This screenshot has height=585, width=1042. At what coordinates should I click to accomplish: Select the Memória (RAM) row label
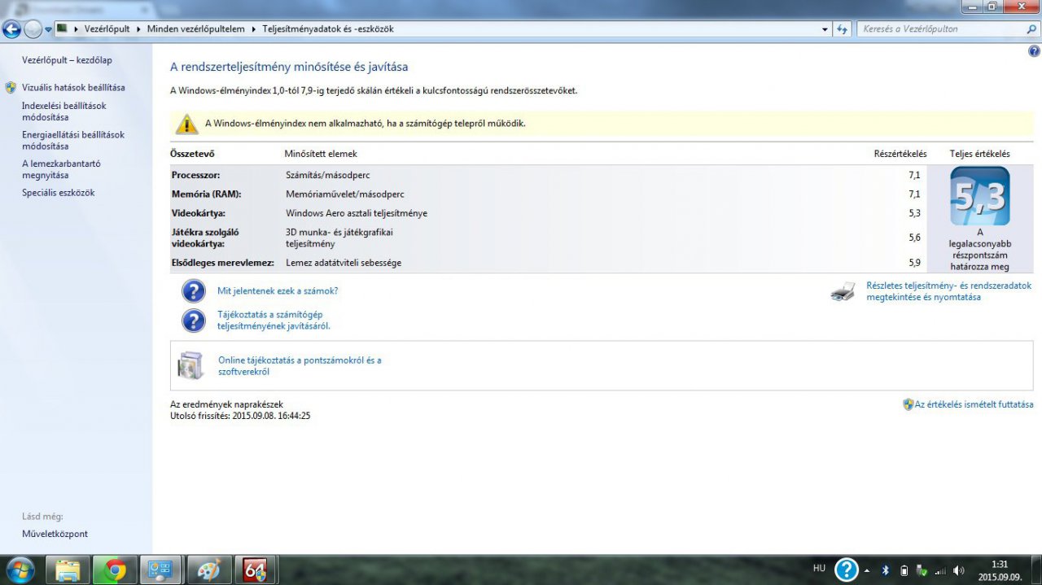[206, 194]
